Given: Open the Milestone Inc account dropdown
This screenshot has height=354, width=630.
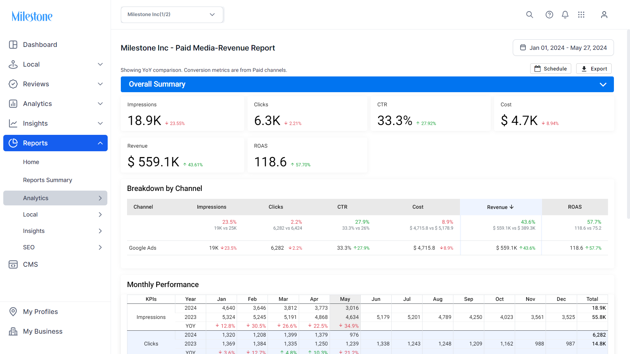Looking at the screenshot, I should click(172, 14).
